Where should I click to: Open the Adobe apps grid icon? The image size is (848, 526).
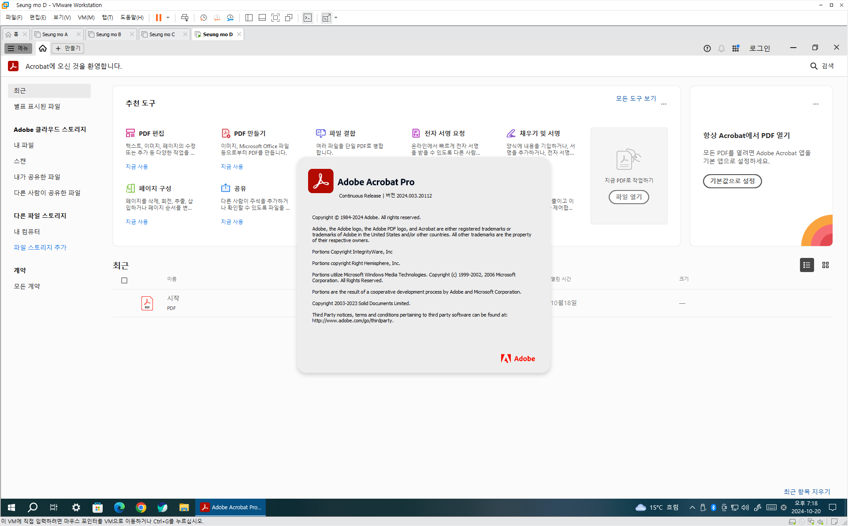click(736, 48)
